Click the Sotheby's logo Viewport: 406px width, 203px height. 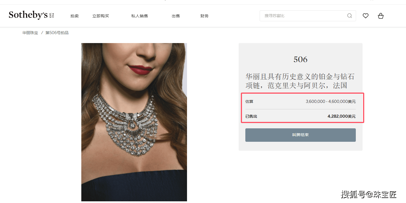coord(31,15)
